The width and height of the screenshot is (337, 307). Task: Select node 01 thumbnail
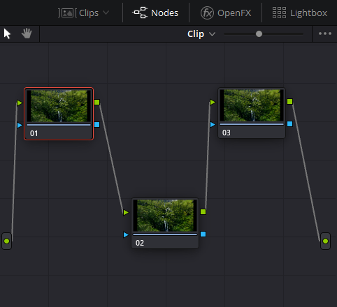59,106
